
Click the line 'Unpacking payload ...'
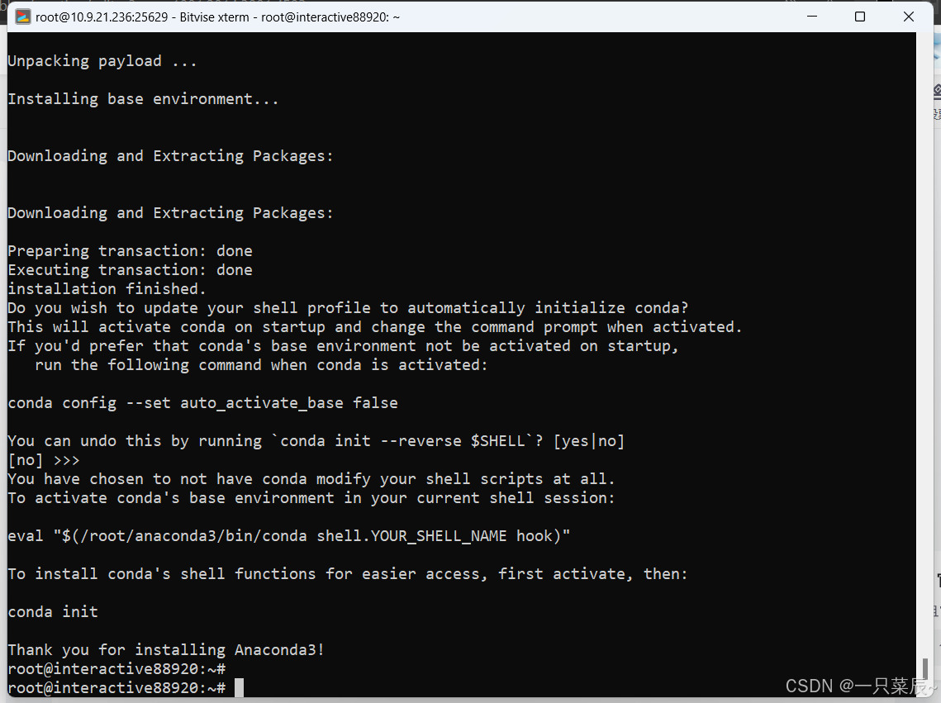click(x=102, y=61)
